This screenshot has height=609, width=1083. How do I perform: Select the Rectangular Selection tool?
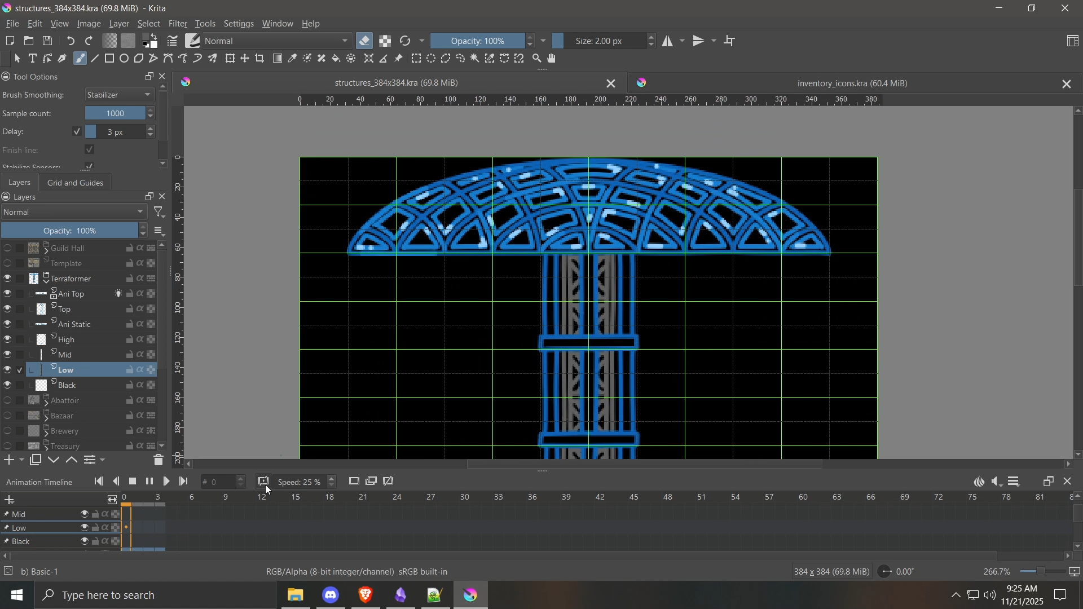pos(417,59)
